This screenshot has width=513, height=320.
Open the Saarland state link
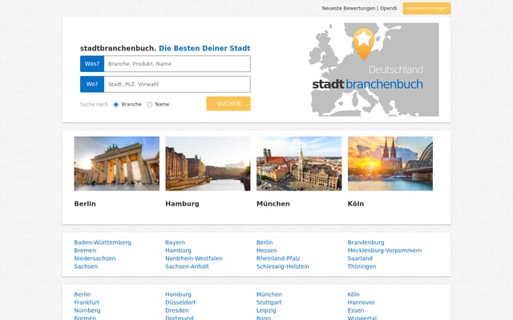tap(360, 258)
